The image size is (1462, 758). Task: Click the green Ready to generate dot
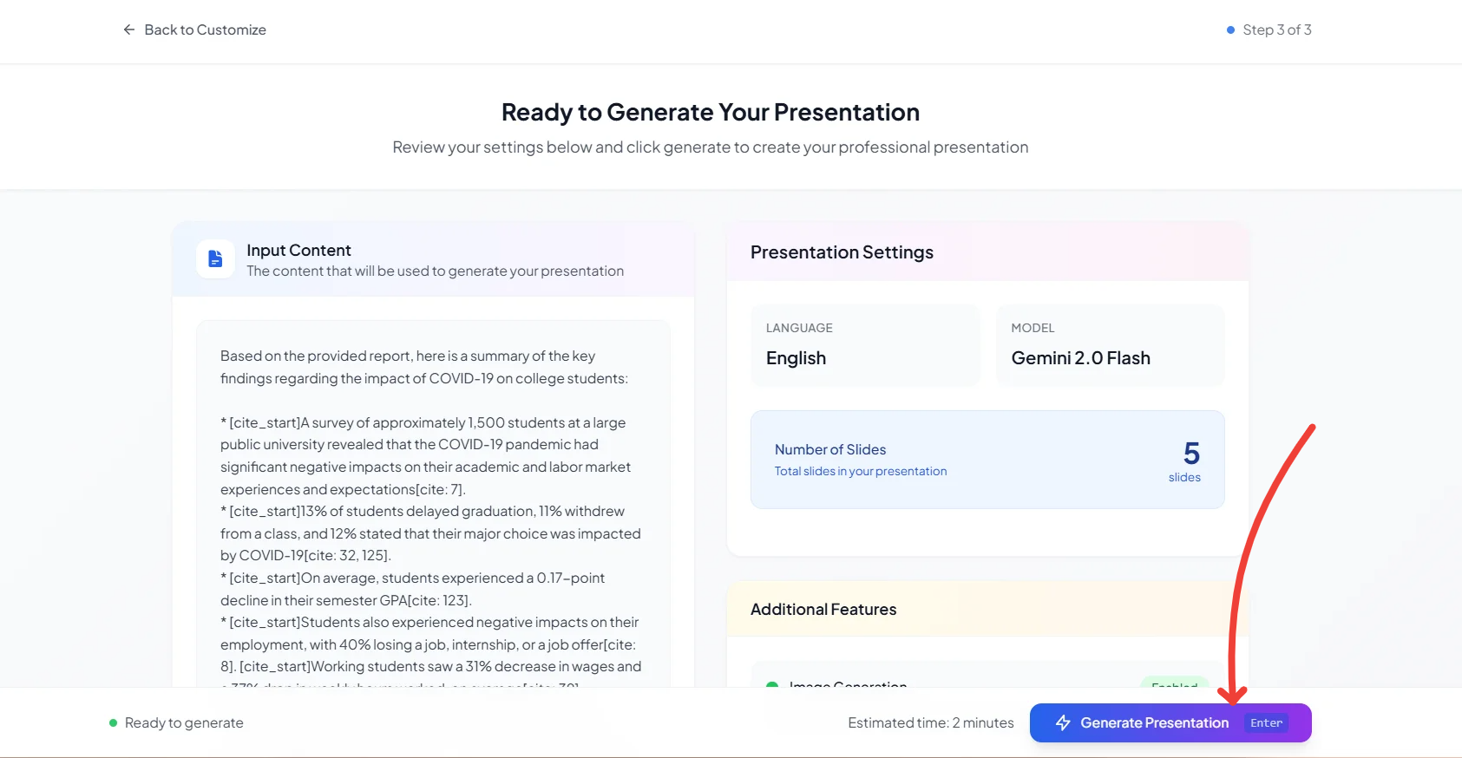114,722
